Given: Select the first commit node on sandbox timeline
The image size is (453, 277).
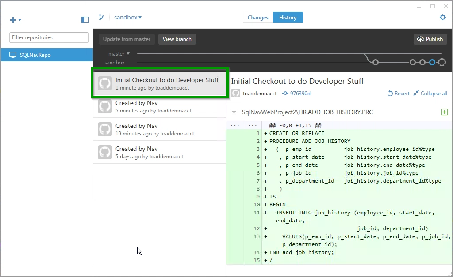Looking at the screenshot, I should pyautogui.click(x=375, y=62).
